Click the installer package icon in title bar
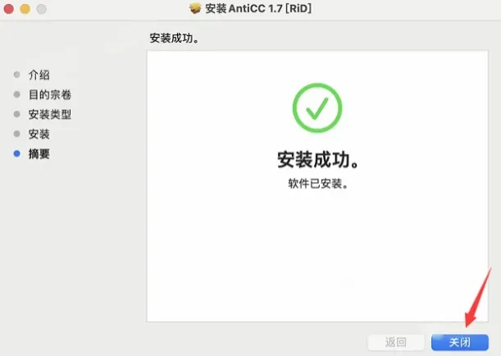This screenshot has height=356, width=501. pyautogui.click(x=195, y=9)
